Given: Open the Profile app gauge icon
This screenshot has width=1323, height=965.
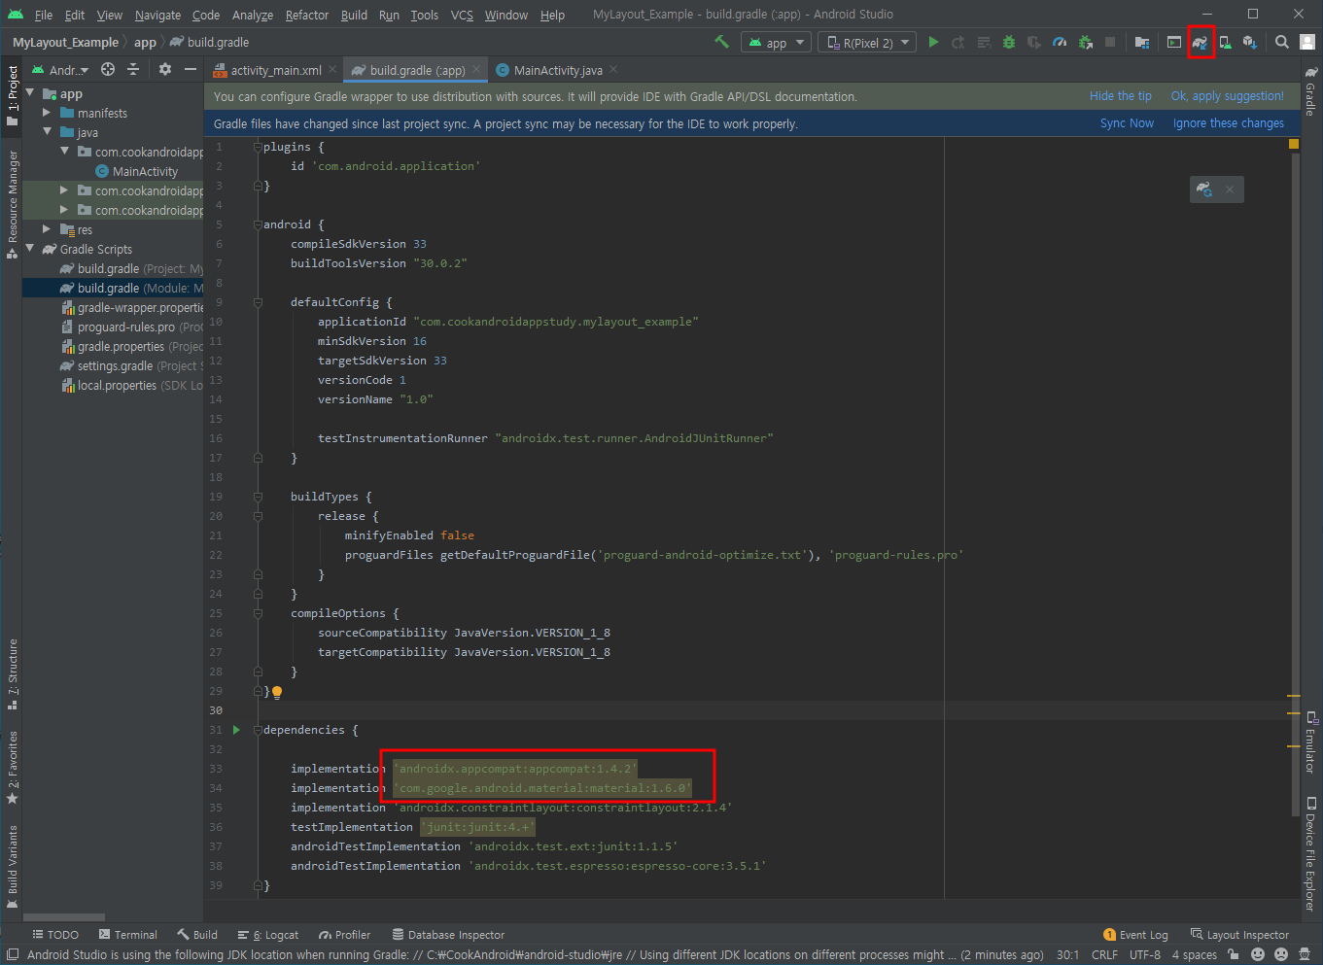Looking at the screenshot, I should (1060, 42).
